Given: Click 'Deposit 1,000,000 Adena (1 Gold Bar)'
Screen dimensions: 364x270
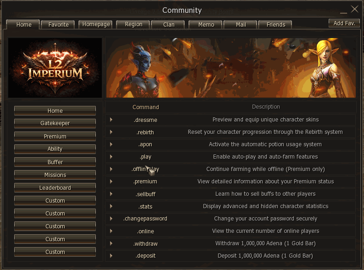Looking at the screenshot, I should (265, 256).
